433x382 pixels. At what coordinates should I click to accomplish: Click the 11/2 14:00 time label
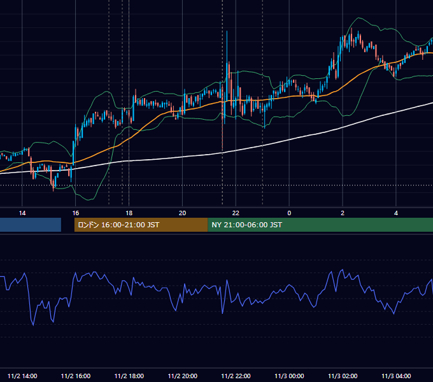[22, 376]
